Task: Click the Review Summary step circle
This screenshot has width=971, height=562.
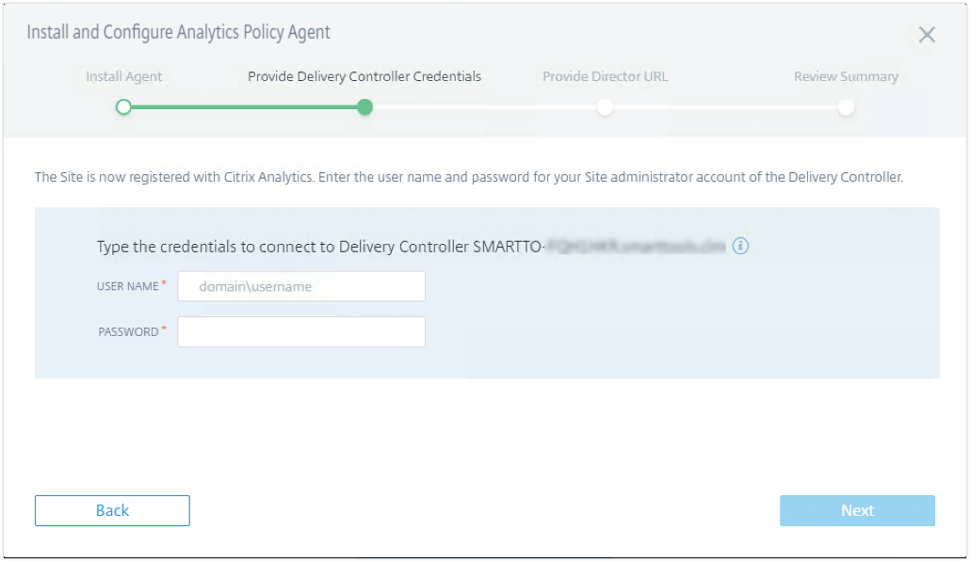Action: pyautogui.click(x=846, y=107)
